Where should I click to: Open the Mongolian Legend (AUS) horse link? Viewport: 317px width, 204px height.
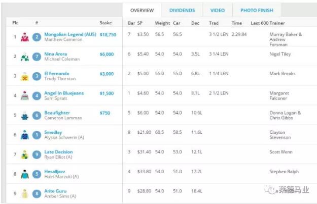tap(70, 34)
